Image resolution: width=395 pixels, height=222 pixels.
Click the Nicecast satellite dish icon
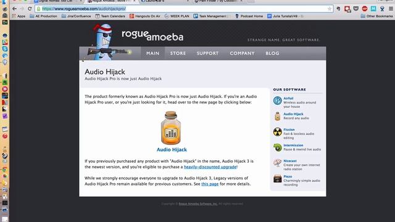[x=277, y=163]
